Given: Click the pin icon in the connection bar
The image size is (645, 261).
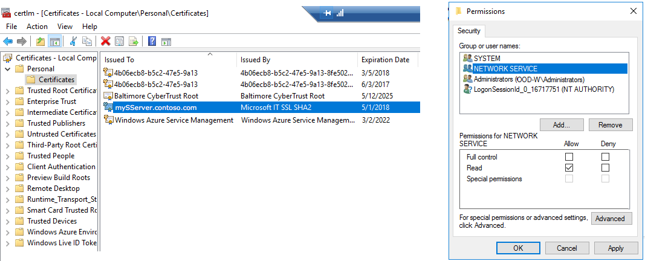Looking at the screenshot, I should (327, 13).
